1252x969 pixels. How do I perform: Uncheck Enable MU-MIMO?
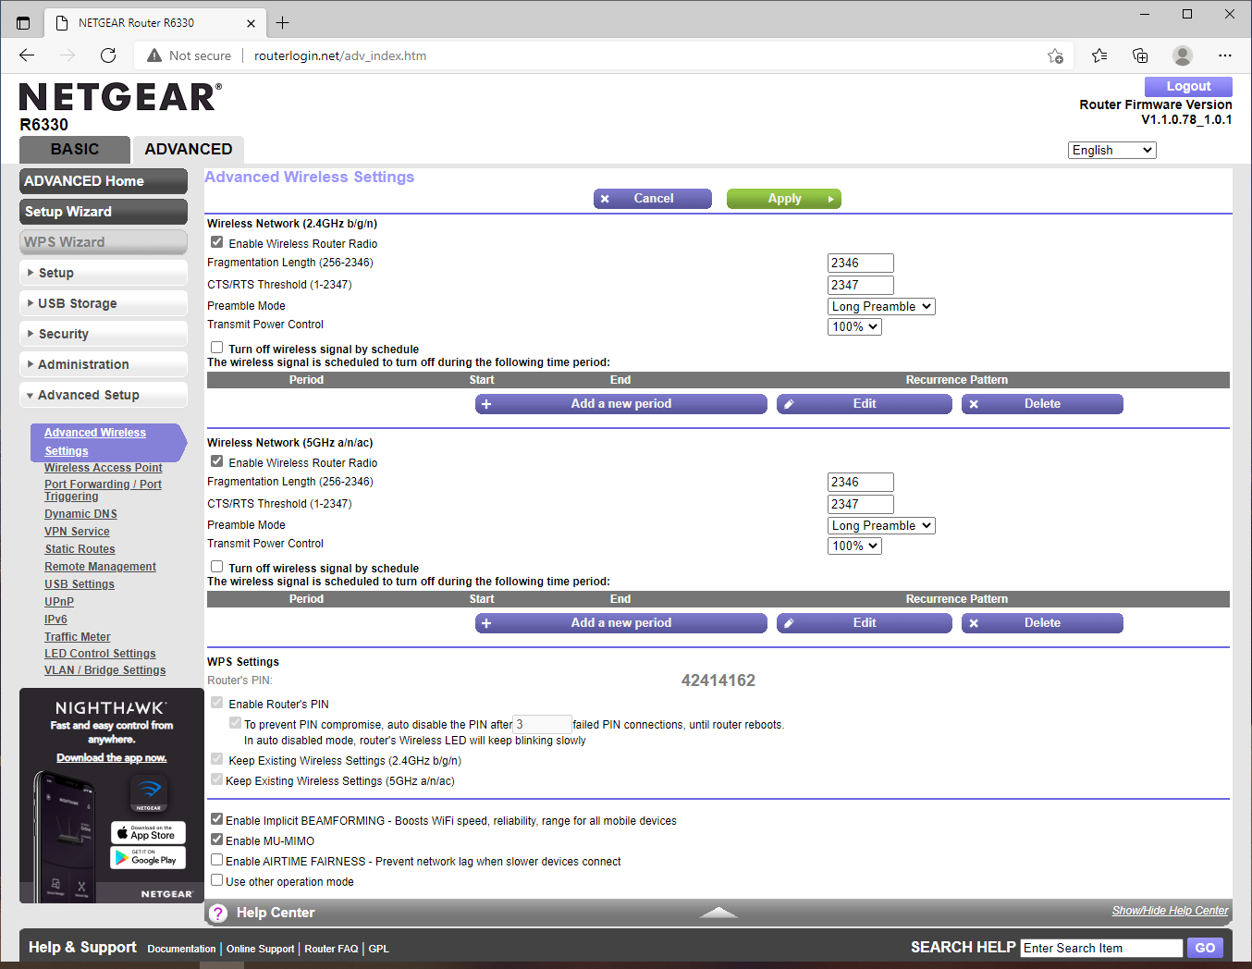(x=217, y=840)
